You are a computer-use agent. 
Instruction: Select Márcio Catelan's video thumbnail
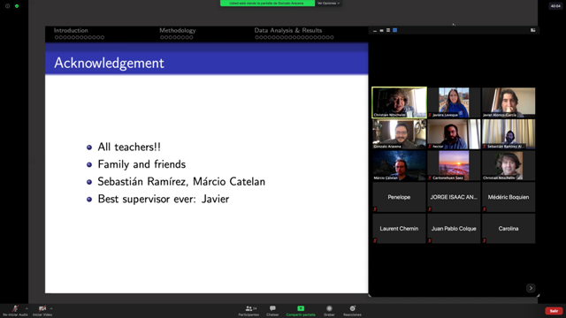pos(399,165)
